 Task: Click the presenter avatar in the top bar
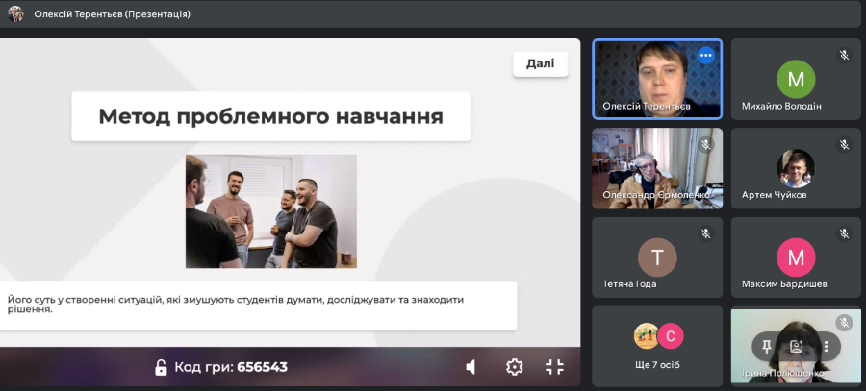pyautogui.click(x=15, y=13)
